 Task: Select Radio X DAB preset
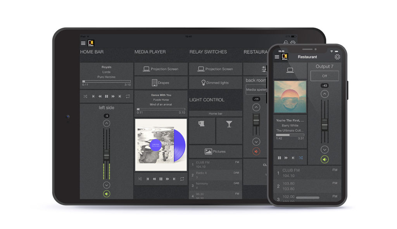point(216,175)
